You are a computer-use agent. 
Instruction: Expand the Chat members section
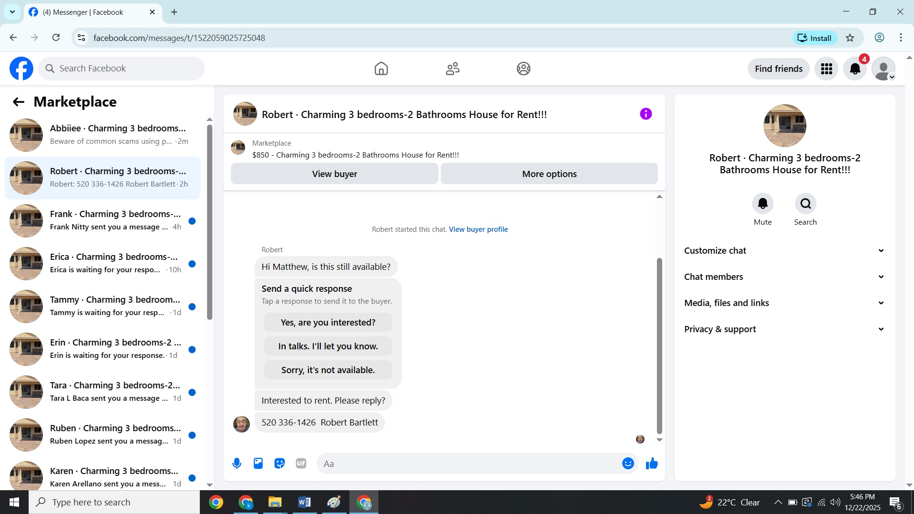(785, 277)
